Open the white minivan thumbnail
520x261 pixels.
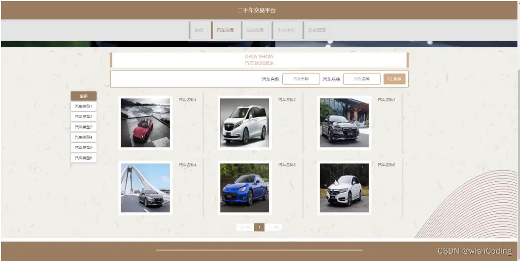[245, 123]
